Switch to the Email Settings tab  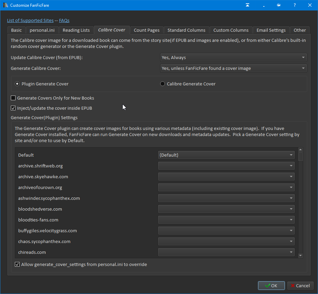(271, 30)
